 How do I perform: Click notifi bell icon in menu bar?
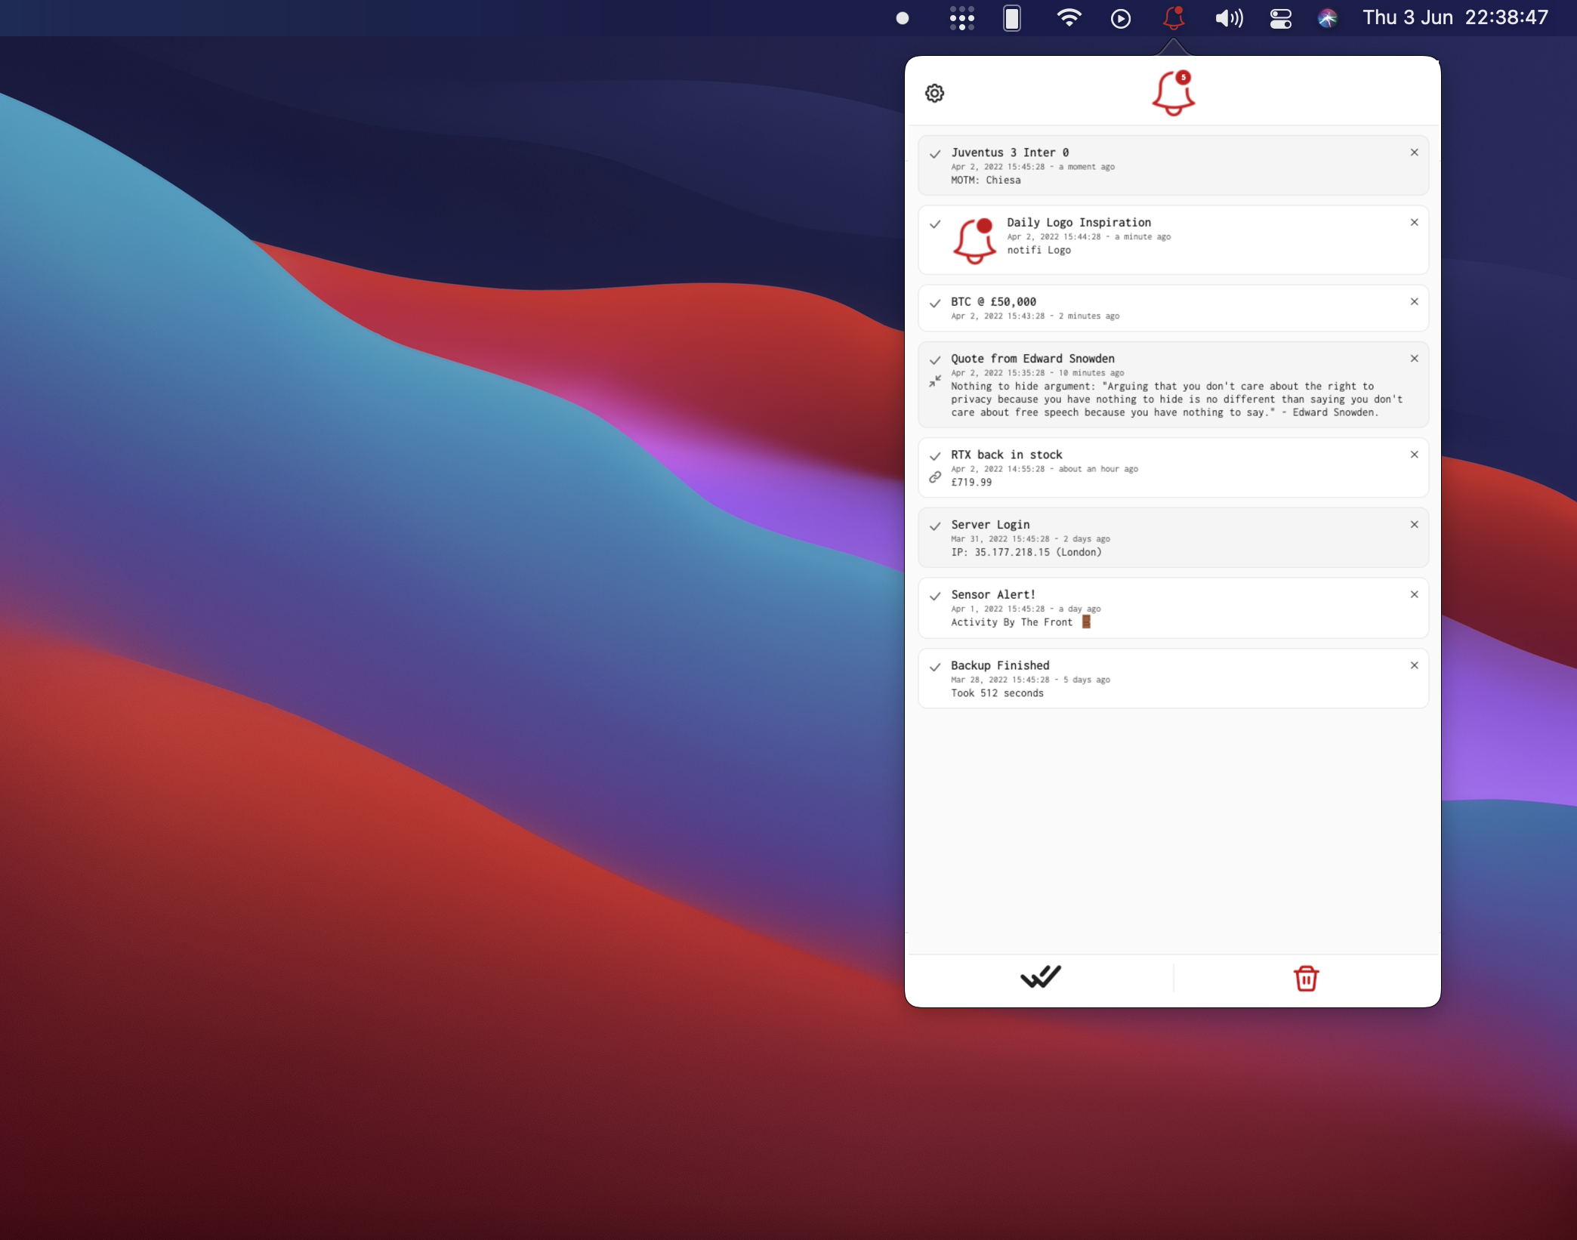click(x=1173, y=17)
